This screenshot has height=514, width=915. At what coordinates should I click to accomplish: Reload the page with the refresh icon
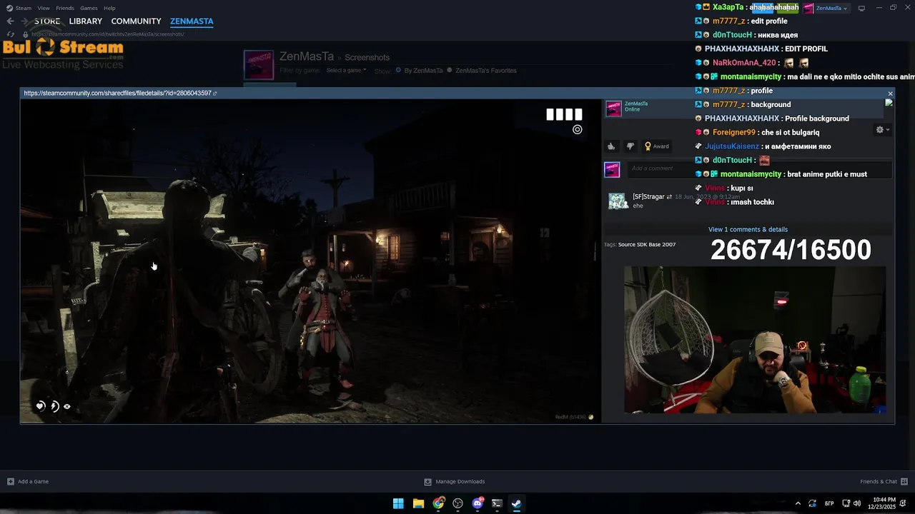10,34
